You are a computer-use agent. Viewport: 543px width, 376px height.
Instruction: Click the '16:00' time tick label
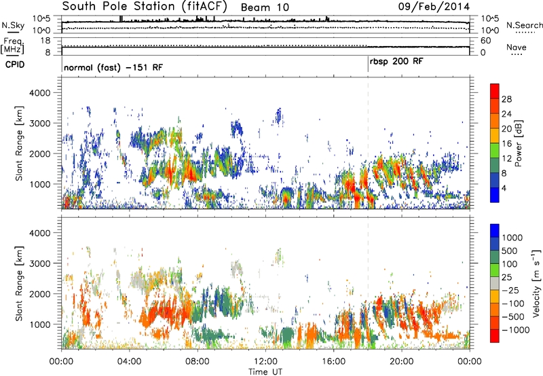point(333,362)
